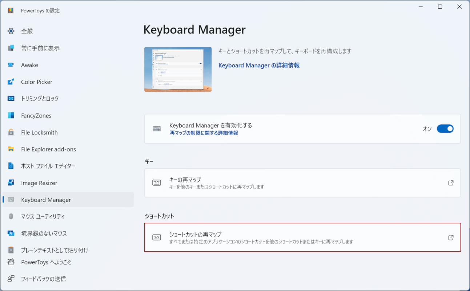
Task: Go to 常に手前に表示 settings
Action: click(x=68, y=48)
